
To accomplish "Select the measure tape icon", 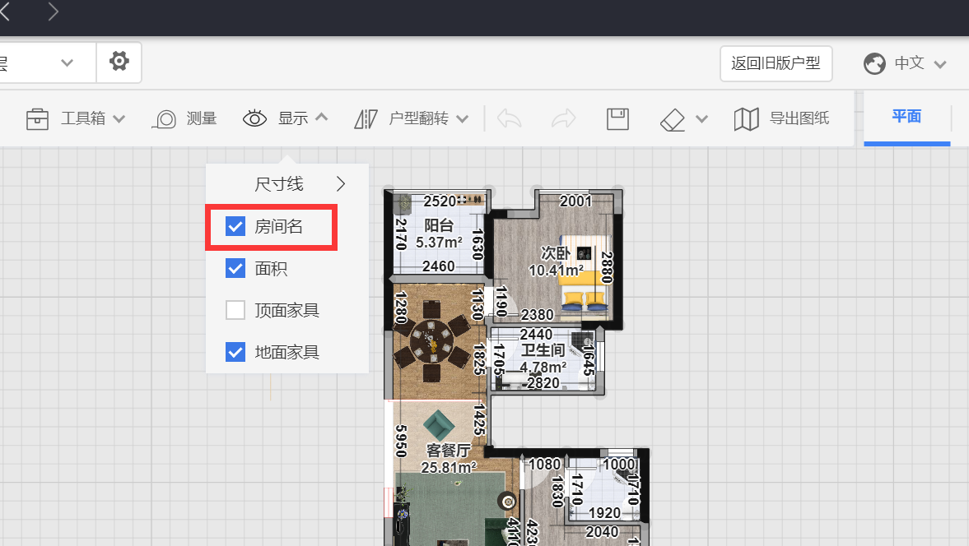I will point(165,118).
